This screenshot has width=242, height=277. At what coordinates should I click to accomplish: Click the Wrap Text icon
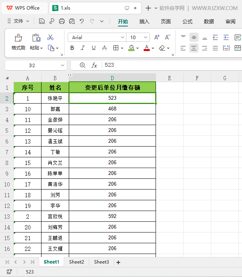(237, 38)
